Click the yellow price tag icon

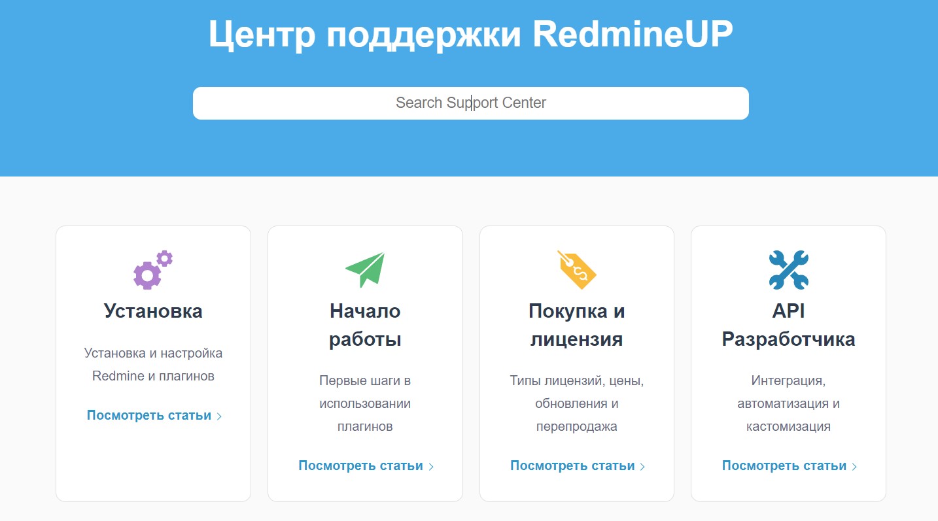(x=576, y=270)
